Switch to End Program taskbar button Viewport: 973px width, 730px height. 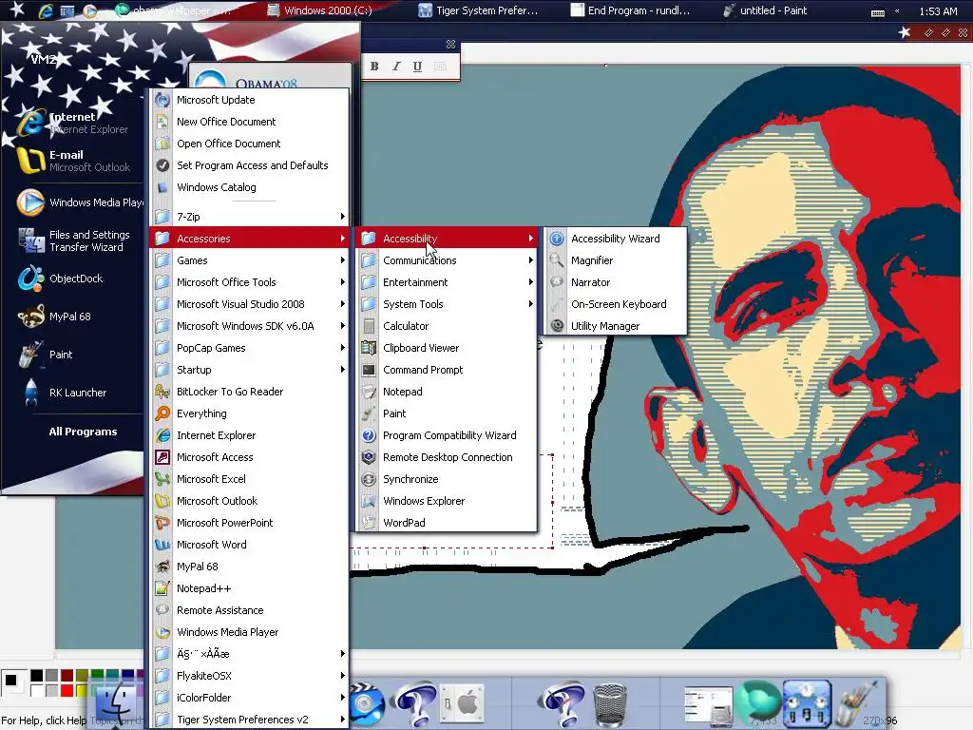pyautogui.click(x=630, y=10)
